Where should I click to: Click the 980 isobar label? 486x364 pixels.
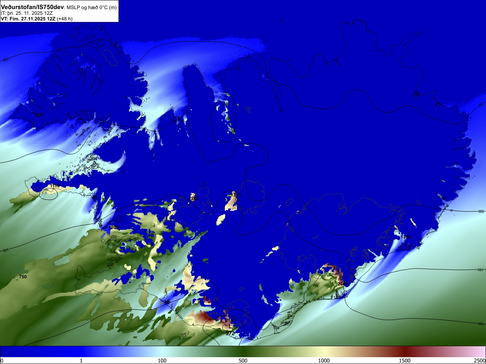point(481,324)
